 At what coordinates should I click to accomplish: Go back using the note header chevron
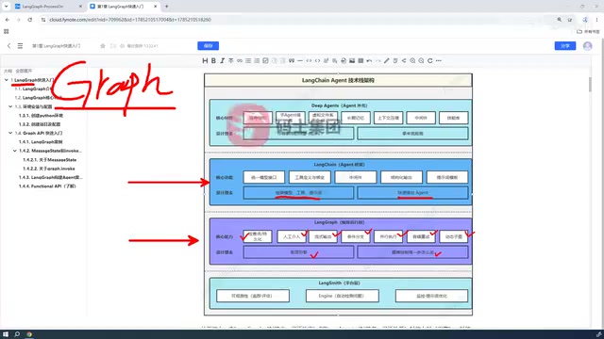pos(8,46)
